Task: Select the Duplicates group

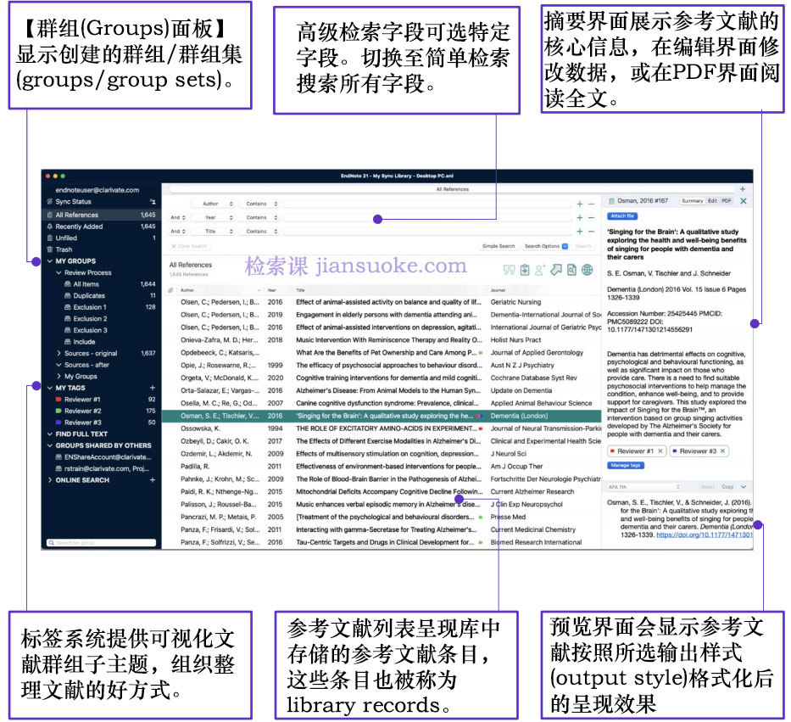Action: click(x=89, y=296)
